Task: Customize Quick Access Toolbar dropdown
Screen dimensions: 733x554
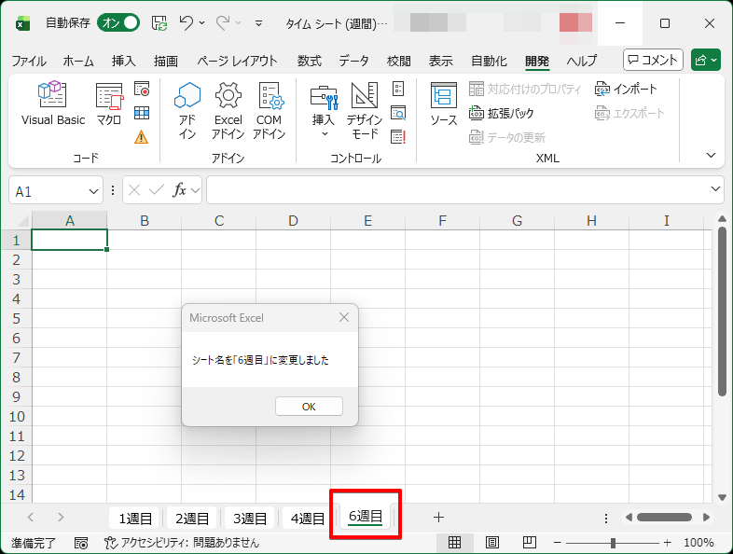Action: [x=258, y=23]
